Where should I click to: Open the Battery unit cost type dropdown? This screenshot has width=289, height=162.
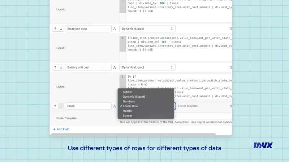pyautogui.click(x=147, y=67)
